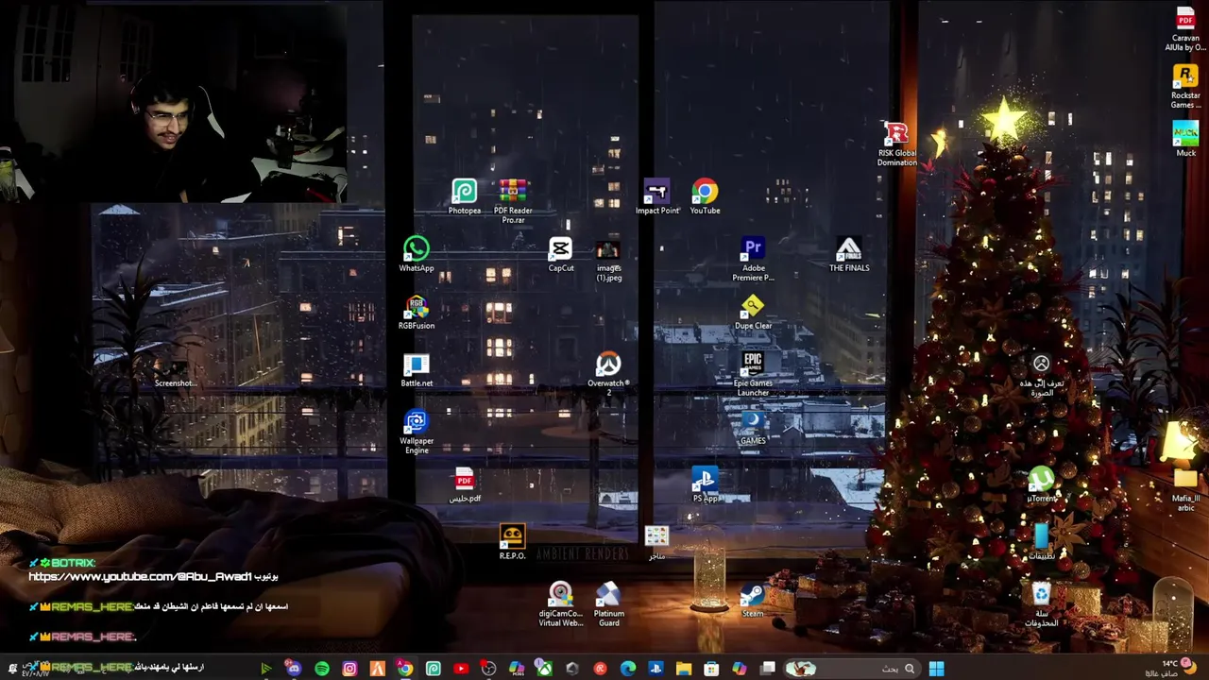
Task: Switch to Google Chrome in the taskbar
Action: click(x=405, y=669)
